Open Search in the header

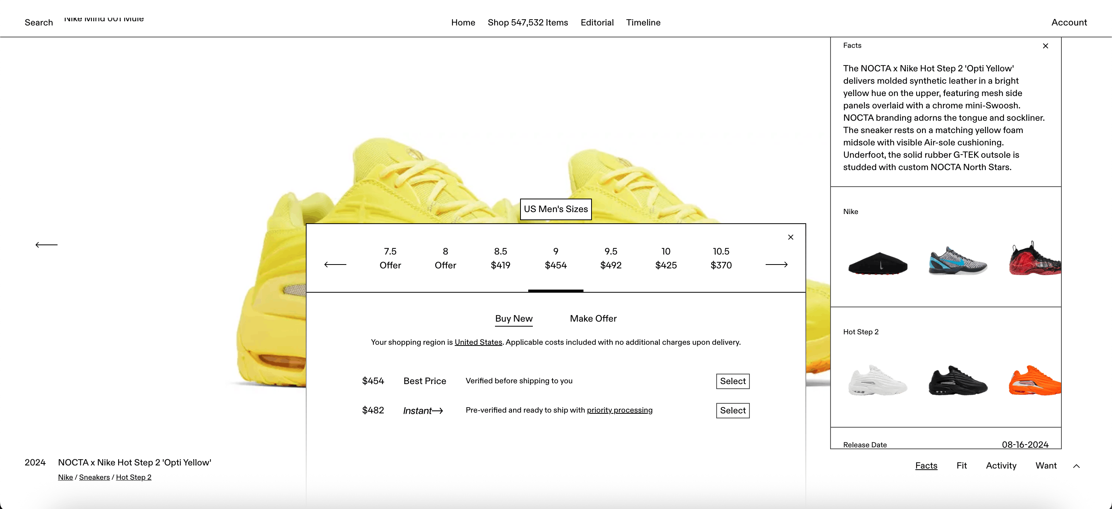pyautogui.click(x=39, y=22)
